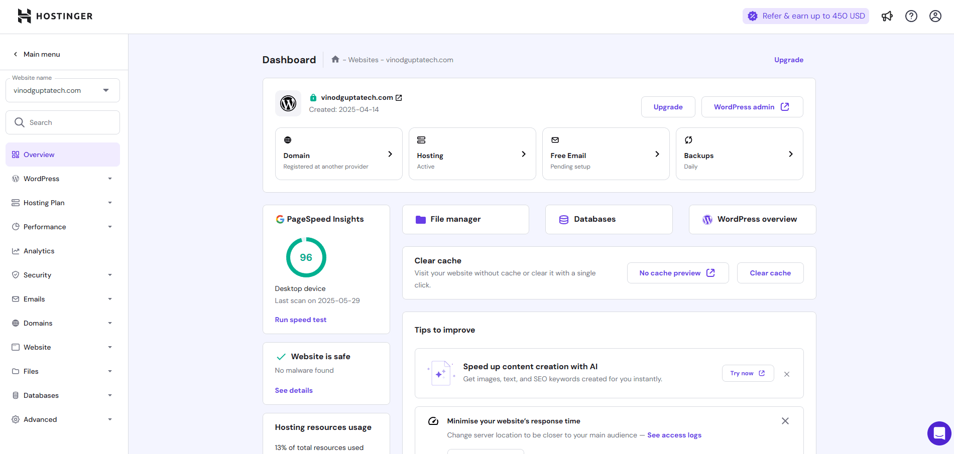Expand the Advanced sidebar section
The width and height of the screenshot is (954, 454).
point(63,419)
